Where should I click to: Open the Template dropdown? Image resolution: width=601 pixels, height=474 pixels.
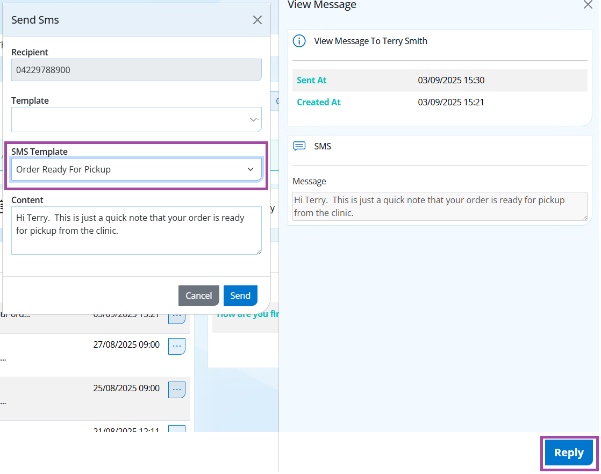[137, 119]
